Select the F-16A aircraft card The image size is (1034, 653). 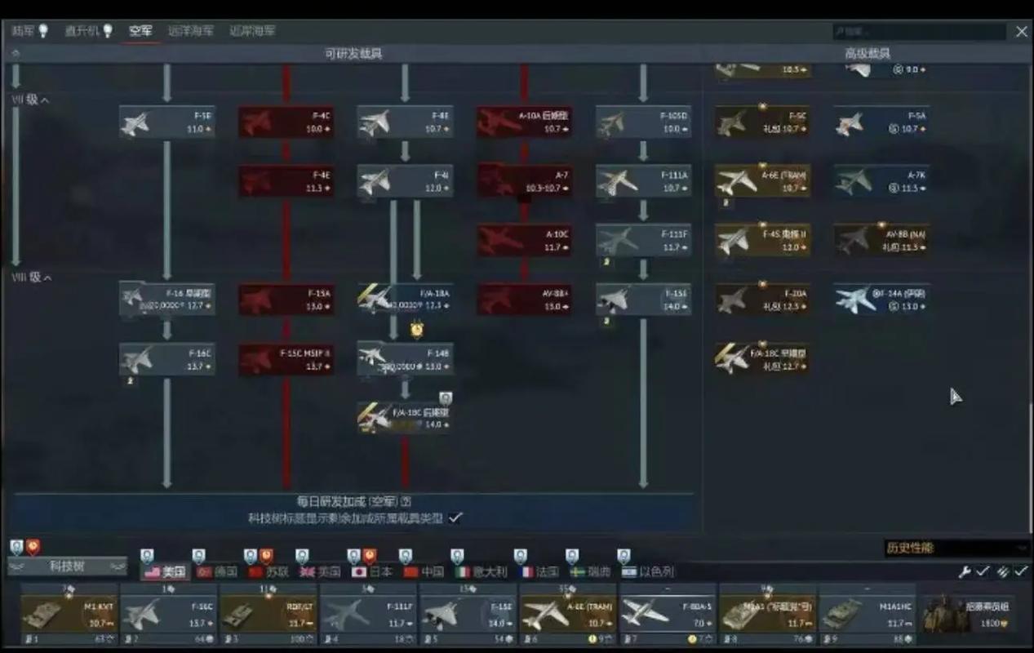pyautogui.click(x=167, y=299)
